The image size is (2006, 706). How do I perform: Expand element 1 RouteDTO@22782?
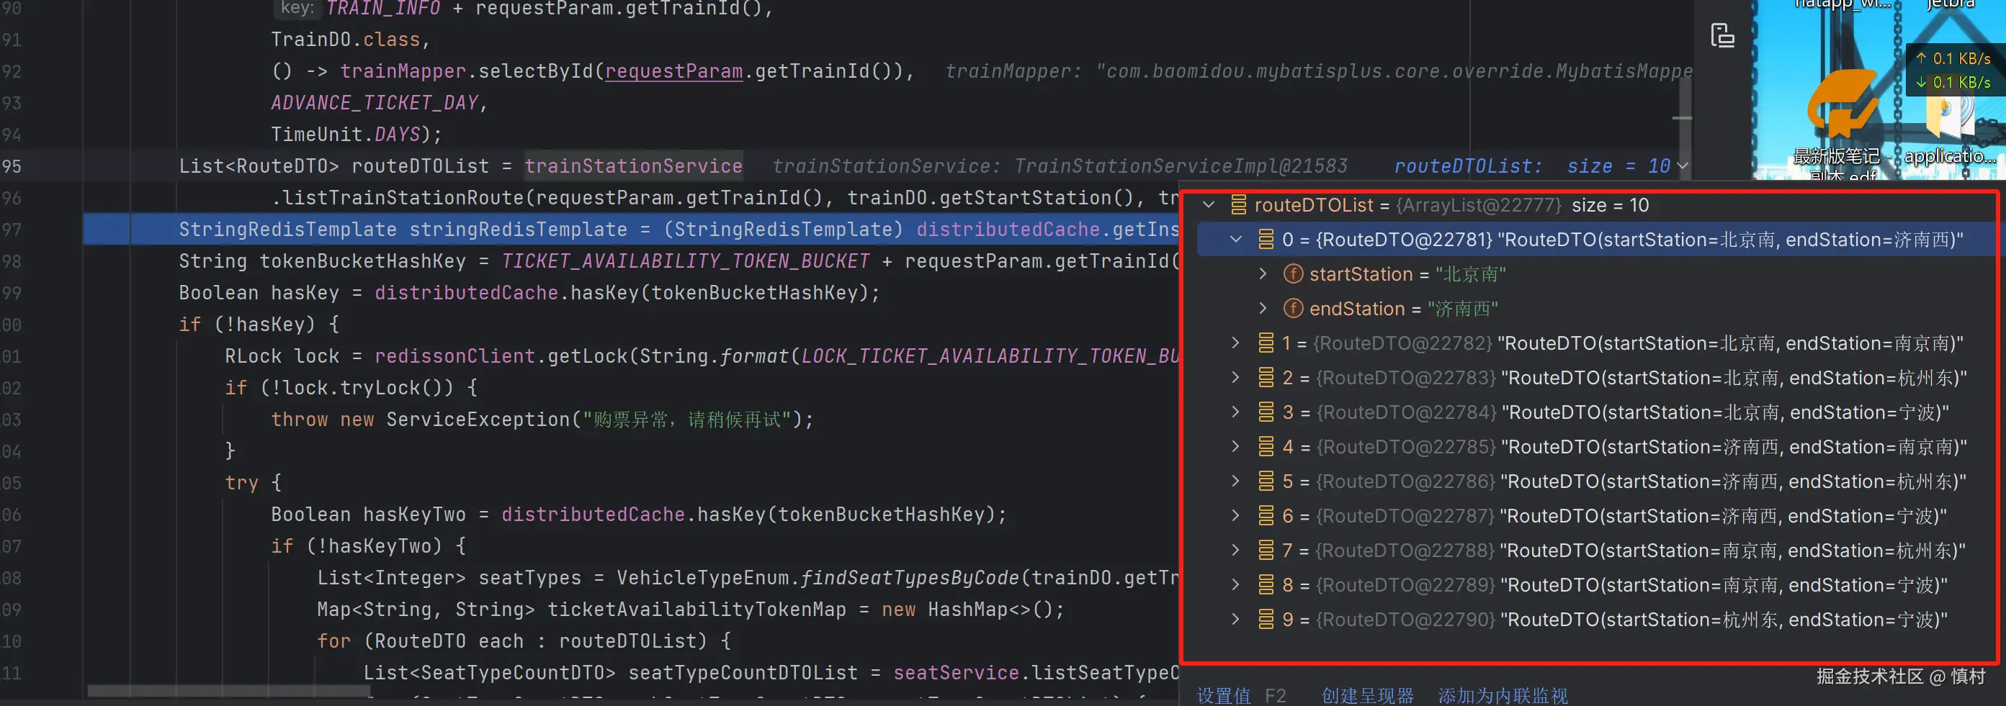[x=1235, y=343]
